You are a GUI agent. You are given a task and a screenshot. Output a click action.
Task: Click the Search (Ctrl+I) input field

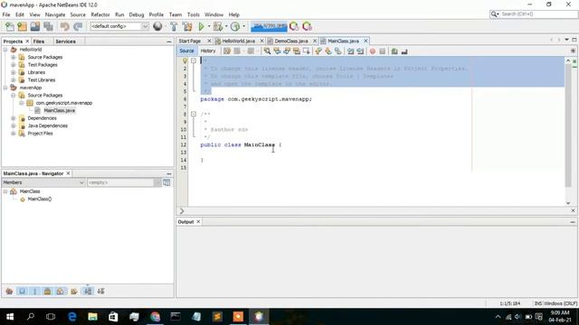click(x=533, y=14)
